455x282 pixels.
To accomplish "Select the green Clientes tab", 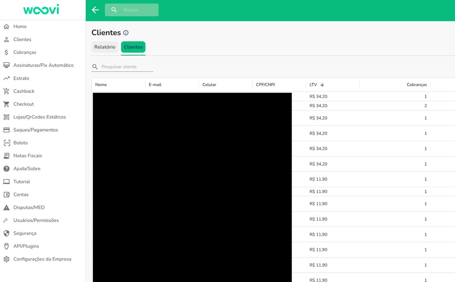I will coord(133,47).
